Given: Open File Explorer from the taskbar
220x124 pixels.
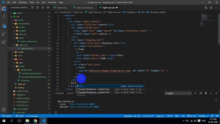Looking at the screenshot, I should pyautogui.click(x=27, y=121).
